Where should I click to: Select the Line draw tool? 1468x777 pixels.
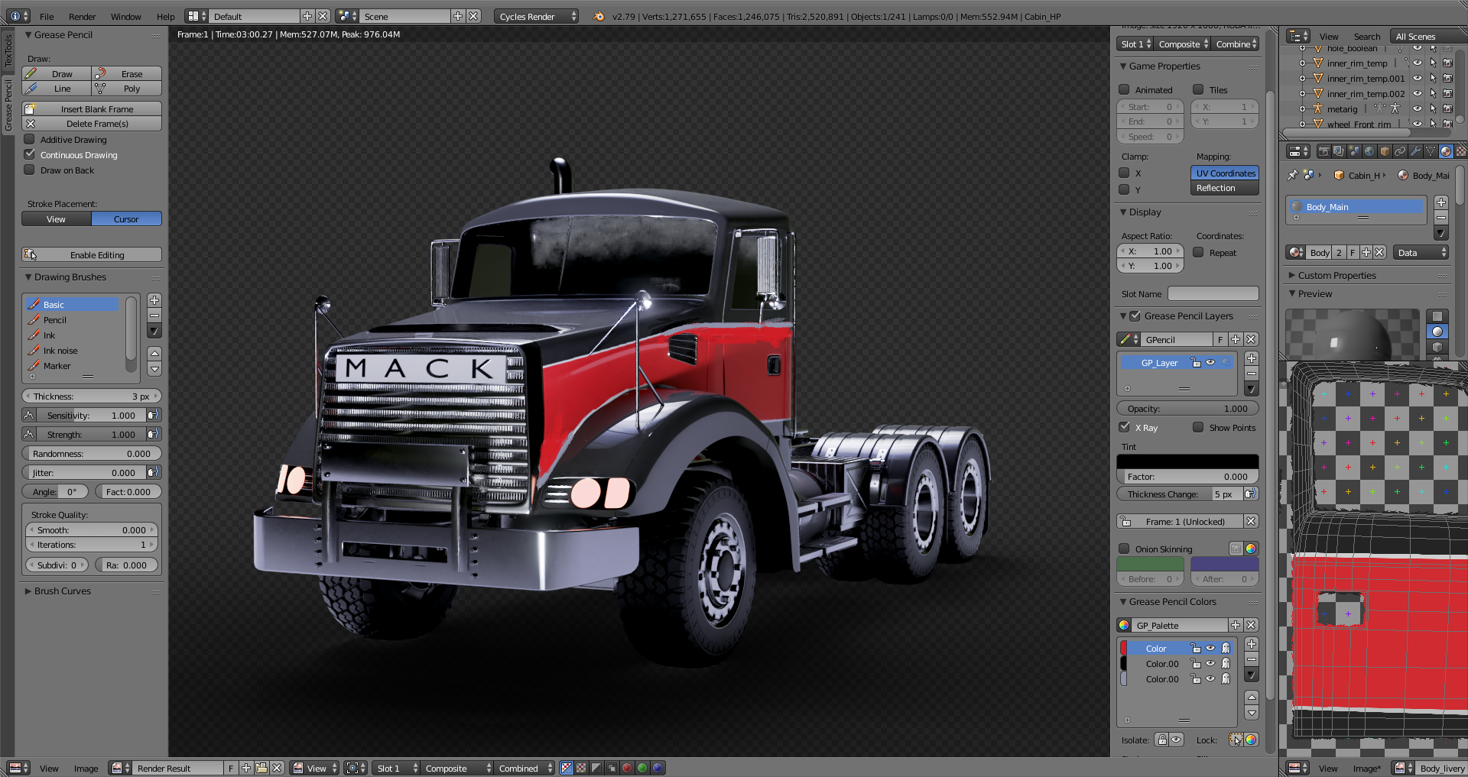coord(57,89)
